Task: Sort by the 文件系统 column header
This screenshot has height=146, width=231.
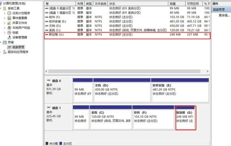Action: coord(101,4)
